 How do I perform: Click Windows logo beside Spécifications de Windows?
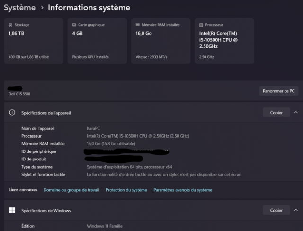pos(12,210)
